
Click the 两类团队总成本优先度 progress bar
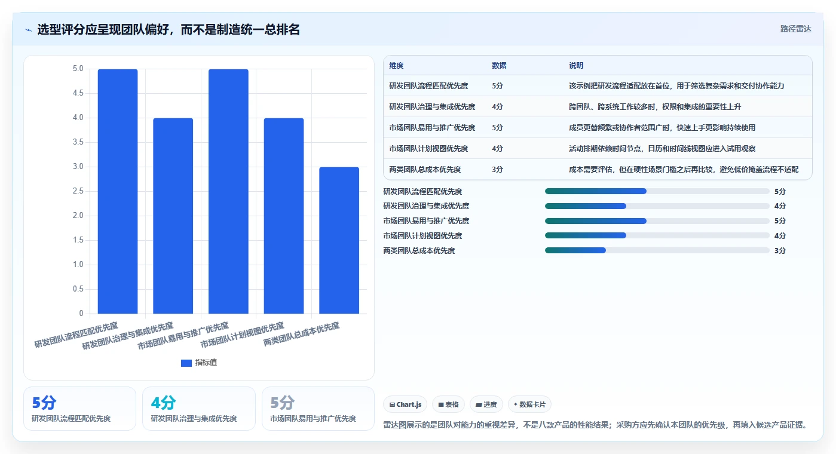[657, 250]
